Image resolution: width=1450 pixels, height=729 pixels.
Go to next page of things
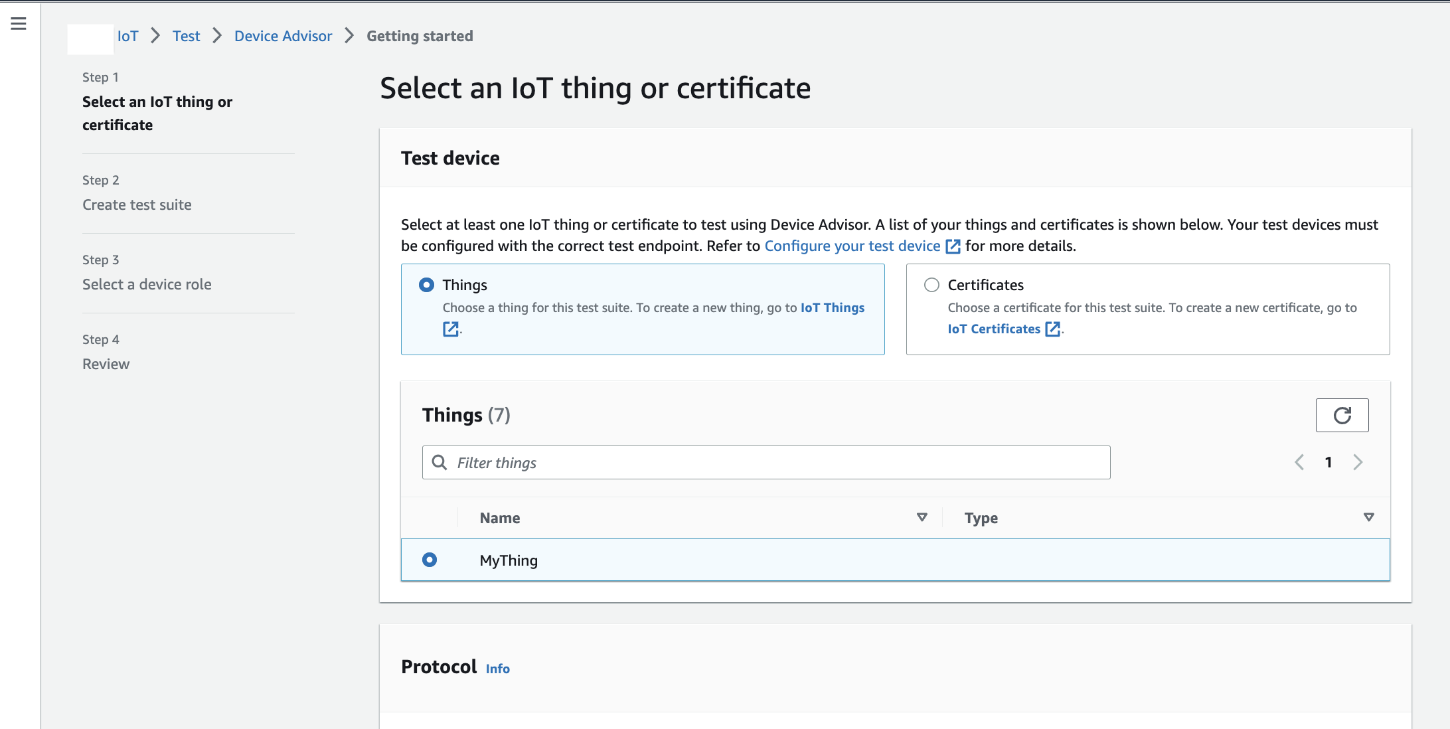coord(1358,462)
